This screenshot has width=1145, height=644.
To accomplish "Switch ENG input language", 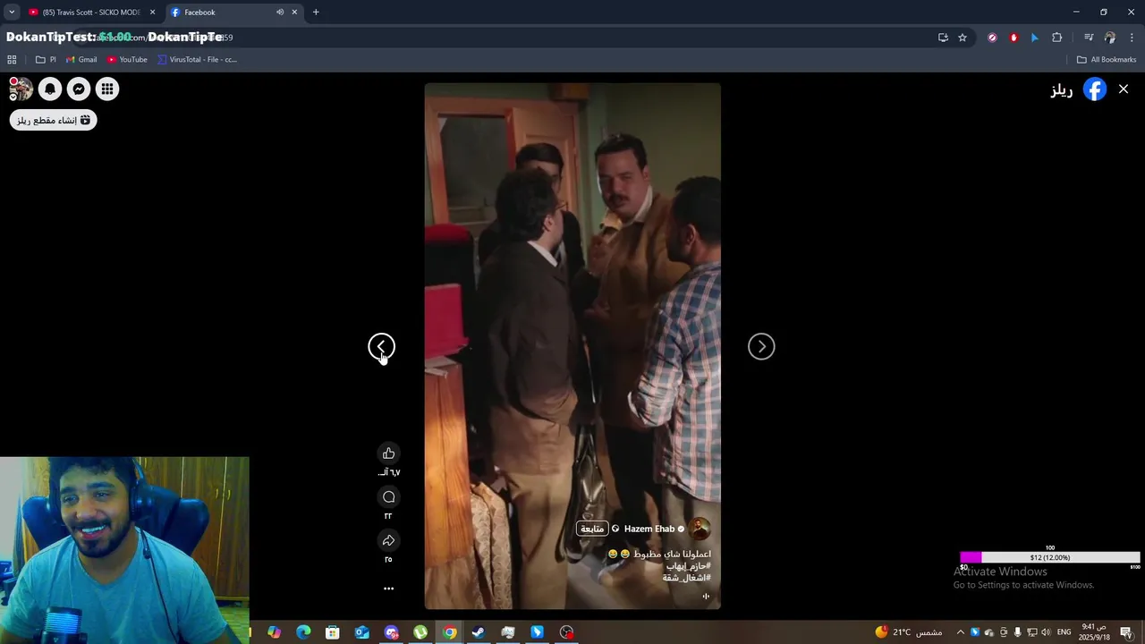I will tap(1064, 632).
